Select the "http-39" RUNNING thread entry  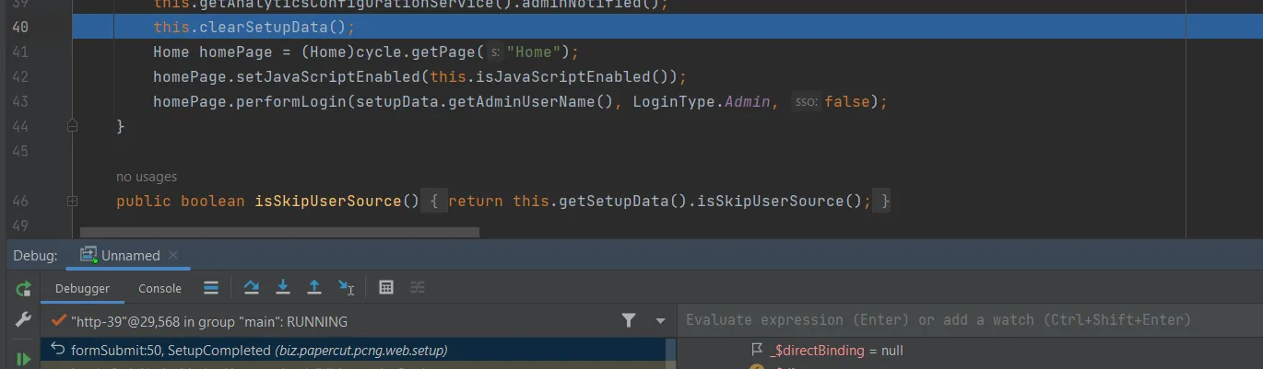337,321
